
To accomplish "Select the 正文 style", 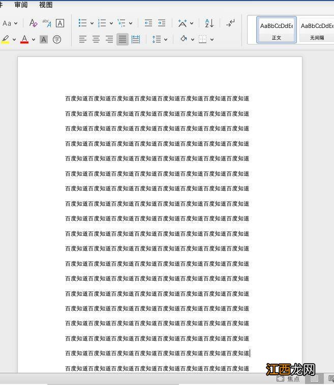I will [x=277, y=30].
